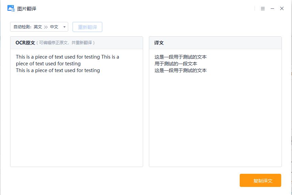Close the 图片翻译 window
The width and height of the screenshot is (292, 195).
(282, 8)
